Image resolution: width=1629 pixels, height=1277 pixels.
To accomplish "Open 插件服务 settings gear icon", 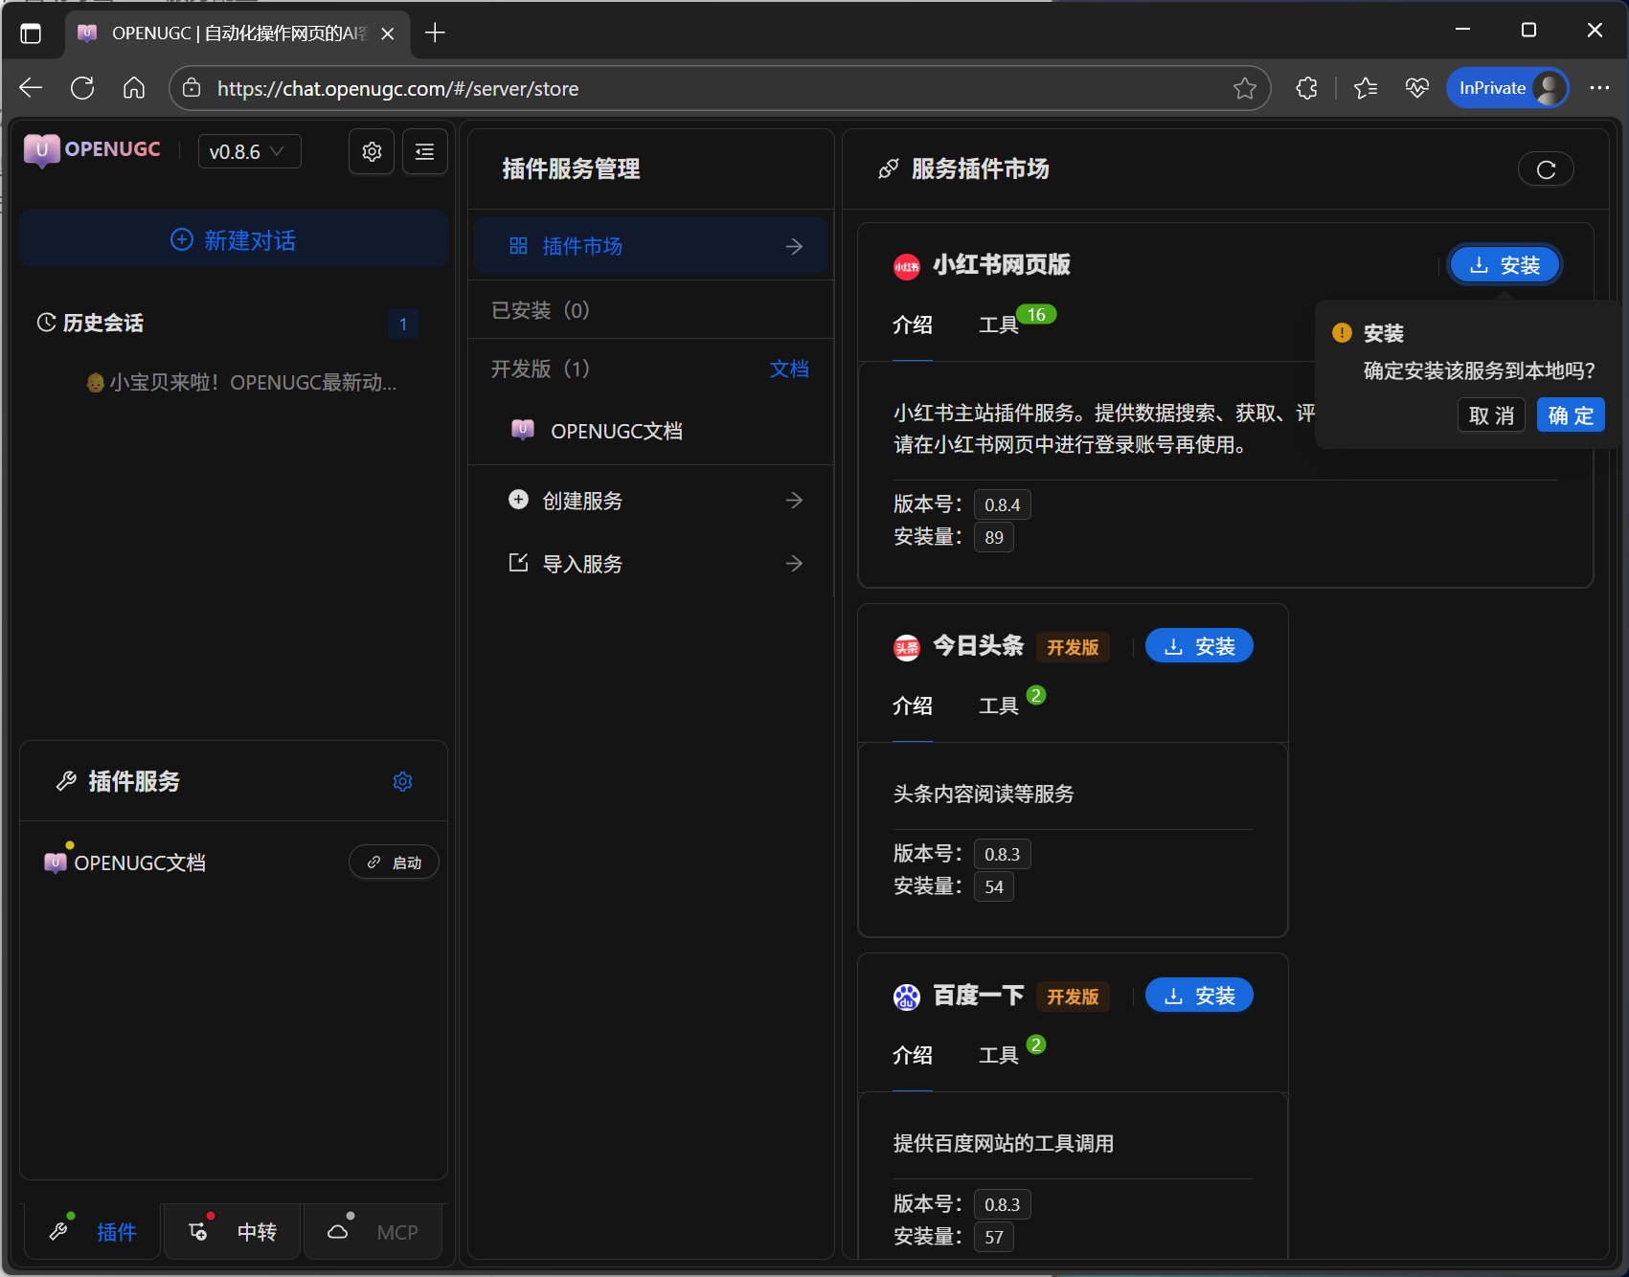I will tap(402, 782).
